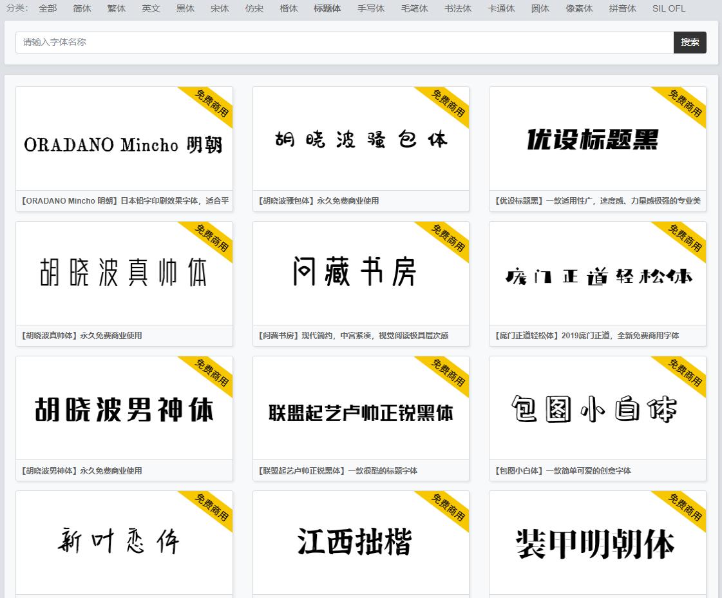Switch to the 全部 category tab
722x598 pixels.
point(48,8)
